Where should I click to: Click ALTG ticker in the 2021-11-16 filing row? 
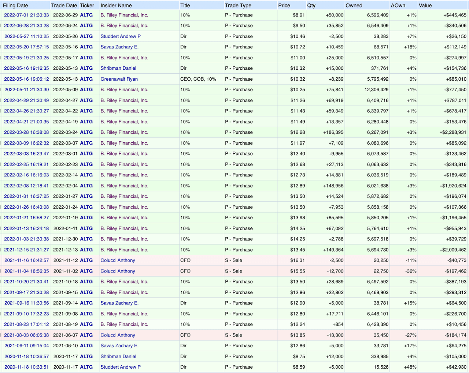[x=86, y=260]
